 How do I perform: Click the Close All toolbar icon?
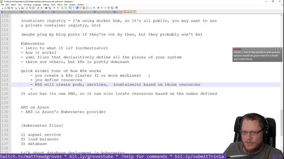pyautogui.click(x=19, y=8)
